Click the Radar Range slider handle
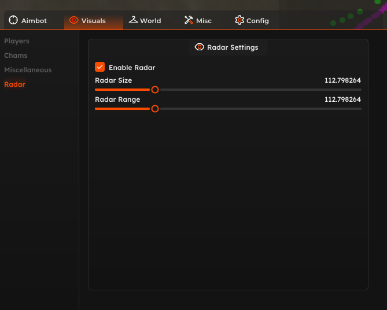The height and width of the screenshot is (310, 387). click(x=155, y=109)
